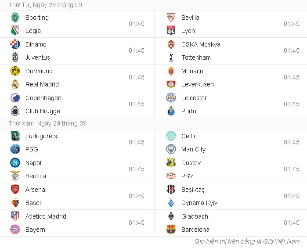
Task: Click the Juventus club crest
Action: (x=15, y=58)
